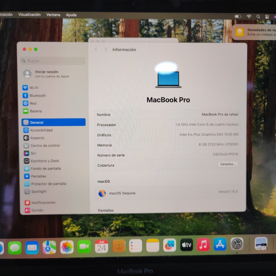Go back with the left chevron
This screenshot has height=276, width=276.
[x=96, y=50]
